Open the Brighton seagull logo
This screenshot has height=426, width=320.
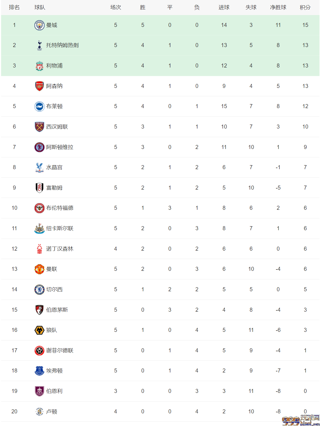tap(39, 106)
